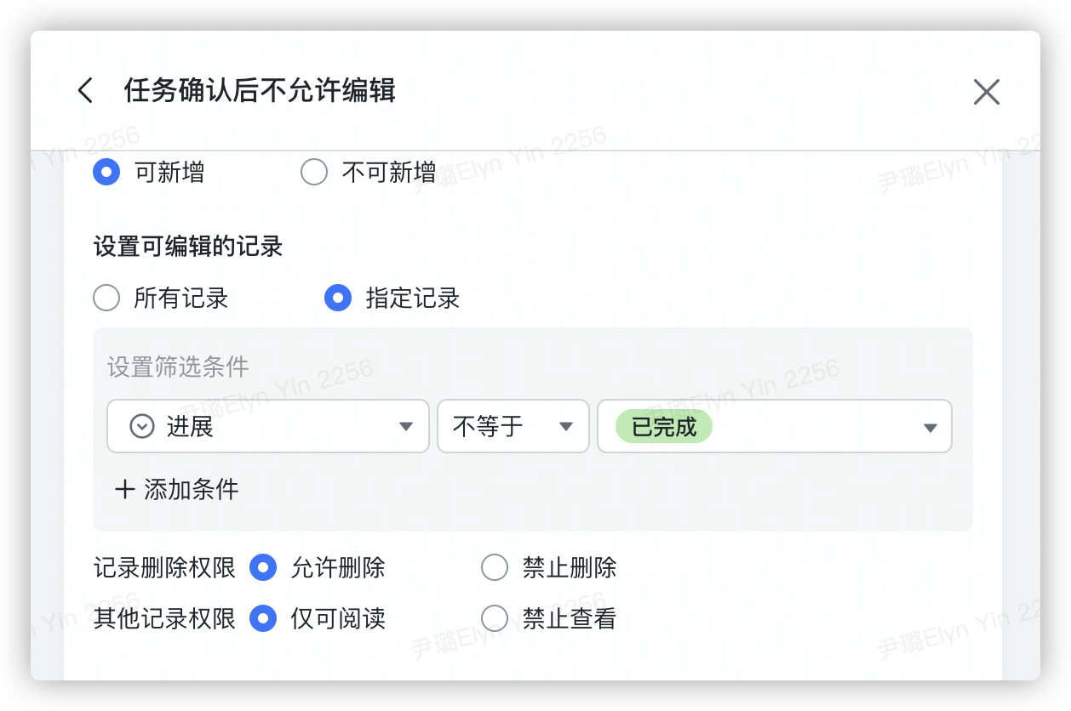Expand the filter value dropdown arrow
The width and height of the screenshot is (1071, 711).
coord(930,427)
